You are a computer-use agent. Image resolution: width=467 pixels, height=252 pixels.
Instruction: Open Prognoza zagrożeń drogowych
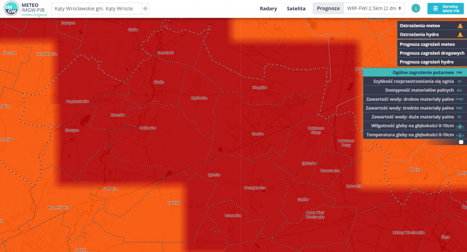point(432,53)
